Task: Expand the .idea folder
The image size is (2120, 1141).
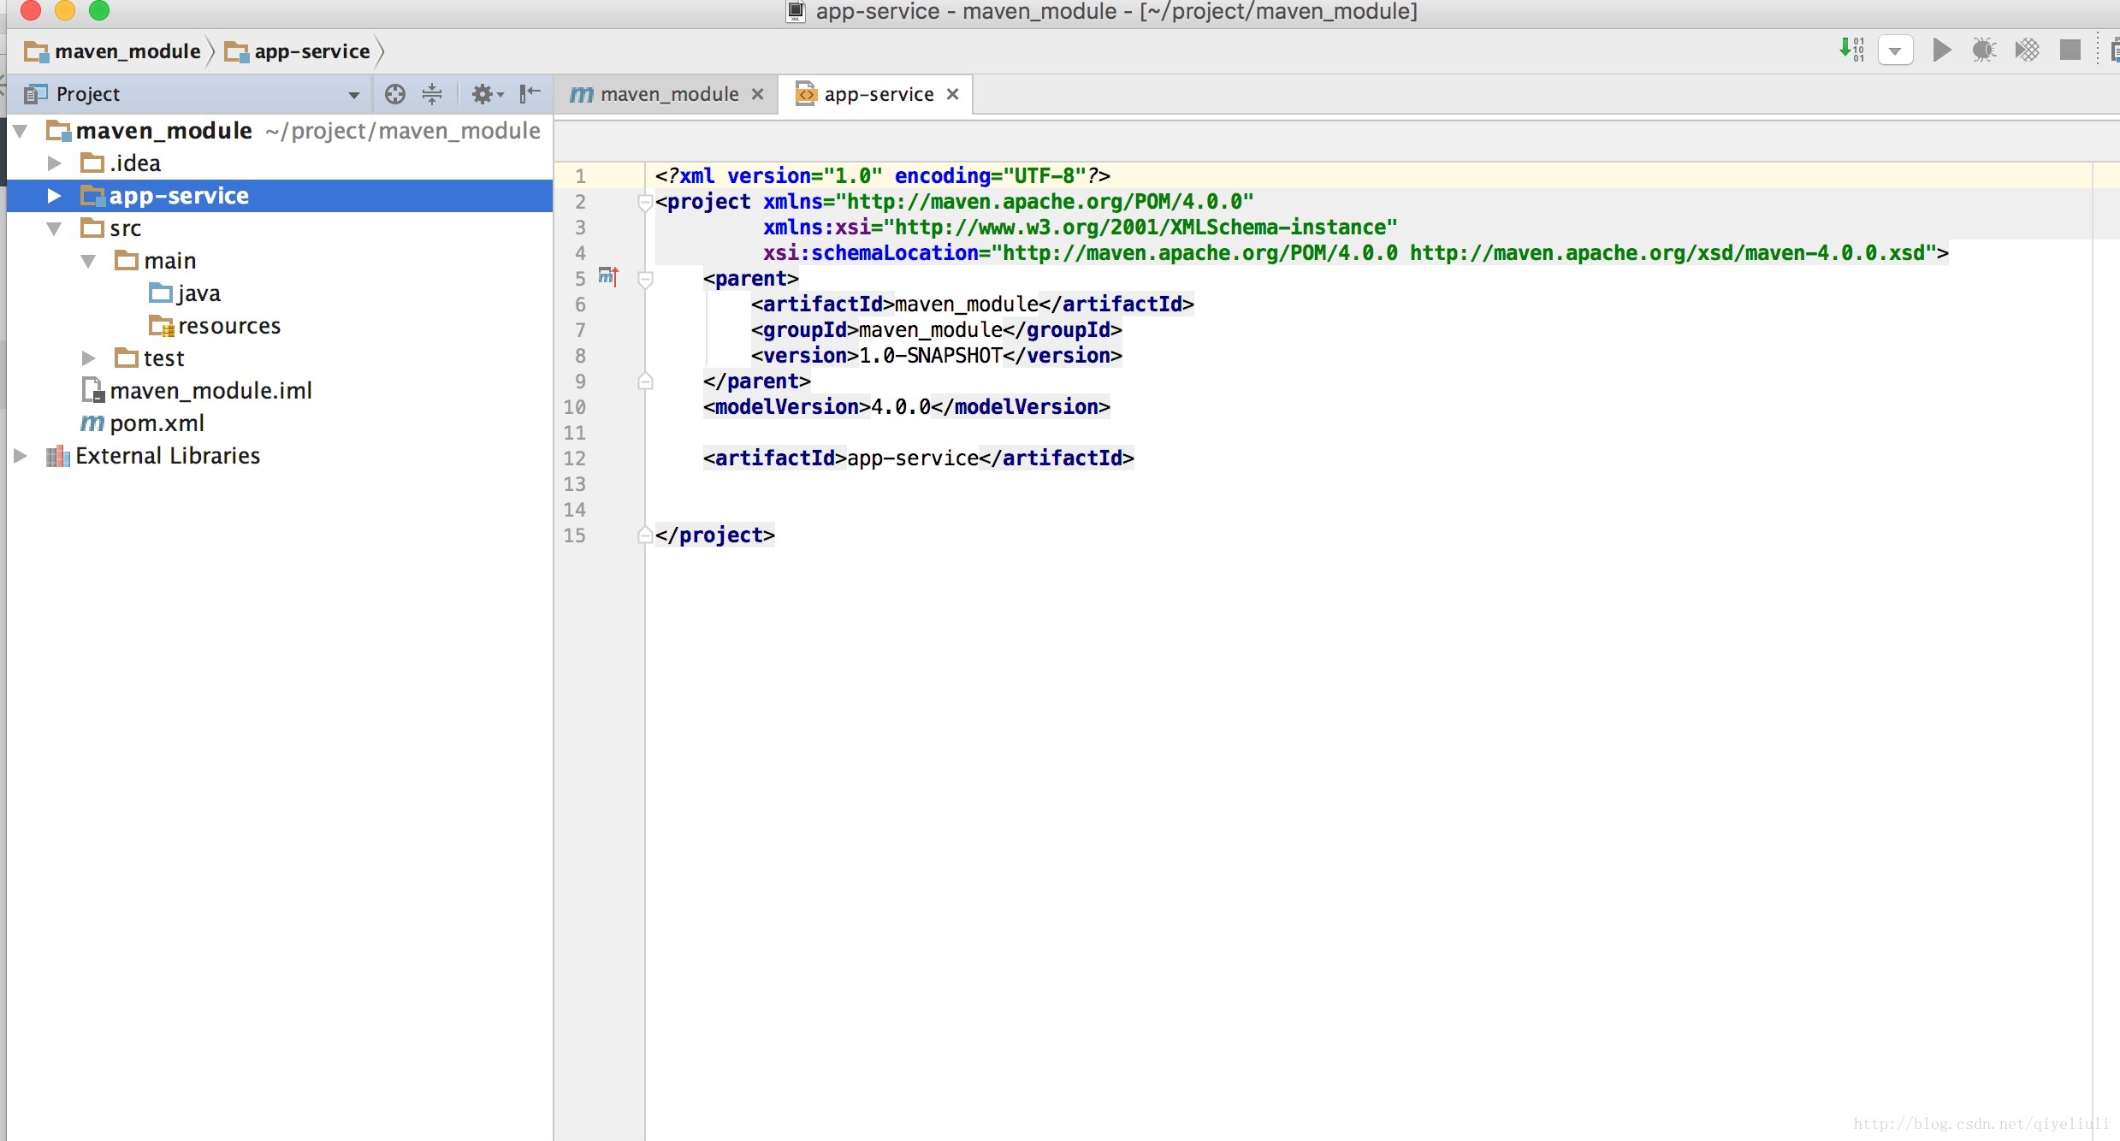Action: (55, 163)
